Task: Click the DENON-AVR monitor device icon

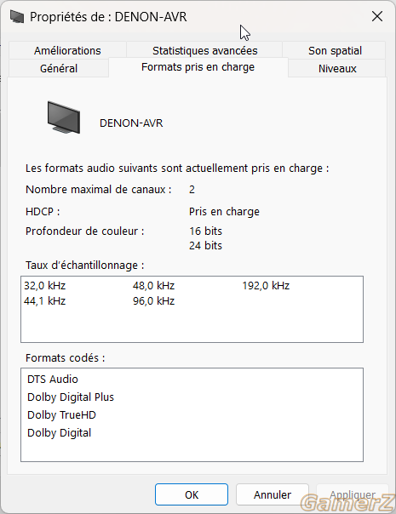Action: click(x=64, y=117)
